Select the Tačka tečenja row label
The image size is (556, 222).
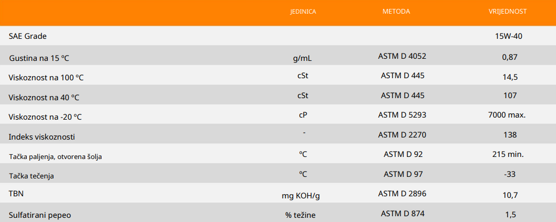coord(32,176)
